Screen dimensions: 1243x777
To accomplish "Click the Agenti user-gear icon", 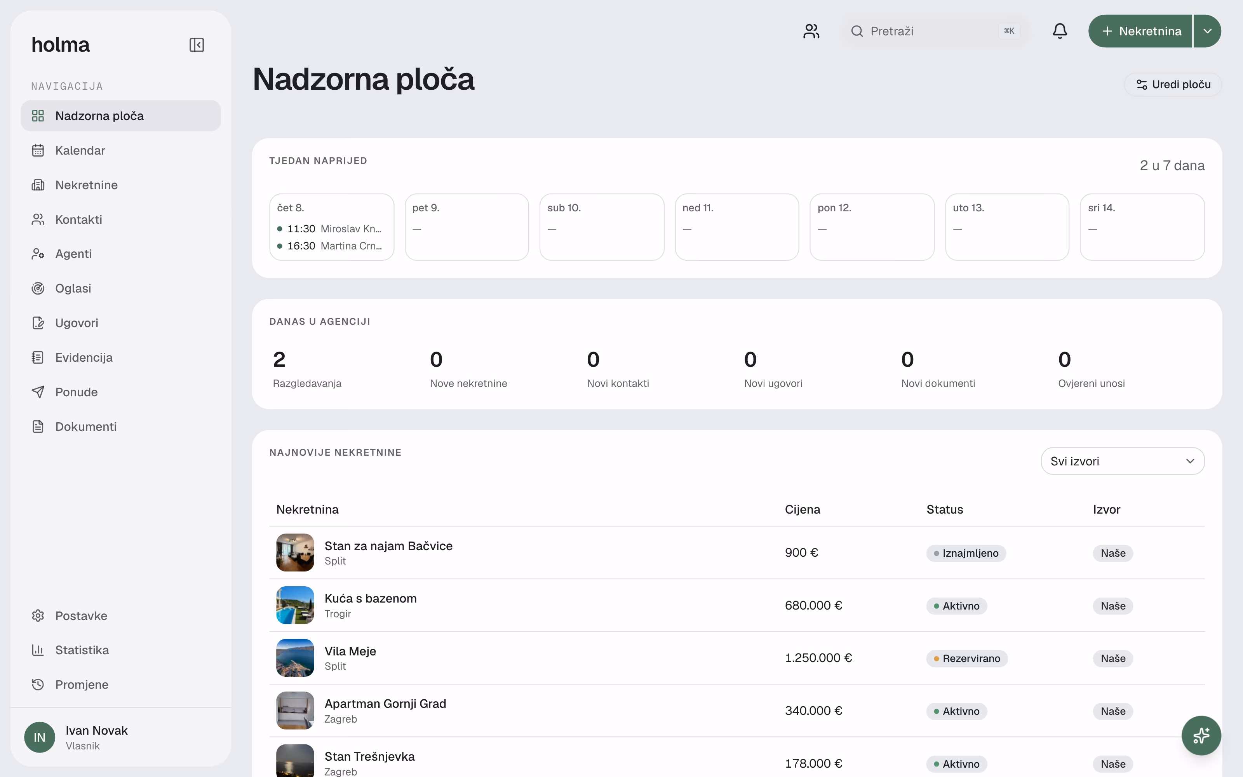I will click(38, 254).
